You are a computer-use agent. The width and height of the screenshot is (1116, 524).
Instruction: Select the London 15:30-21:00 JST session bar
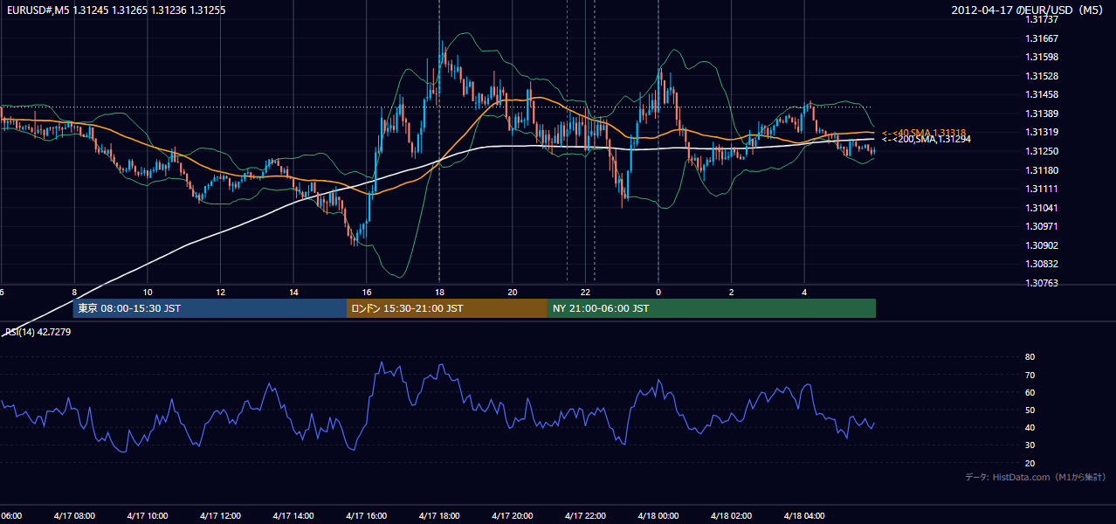point(447,308)
